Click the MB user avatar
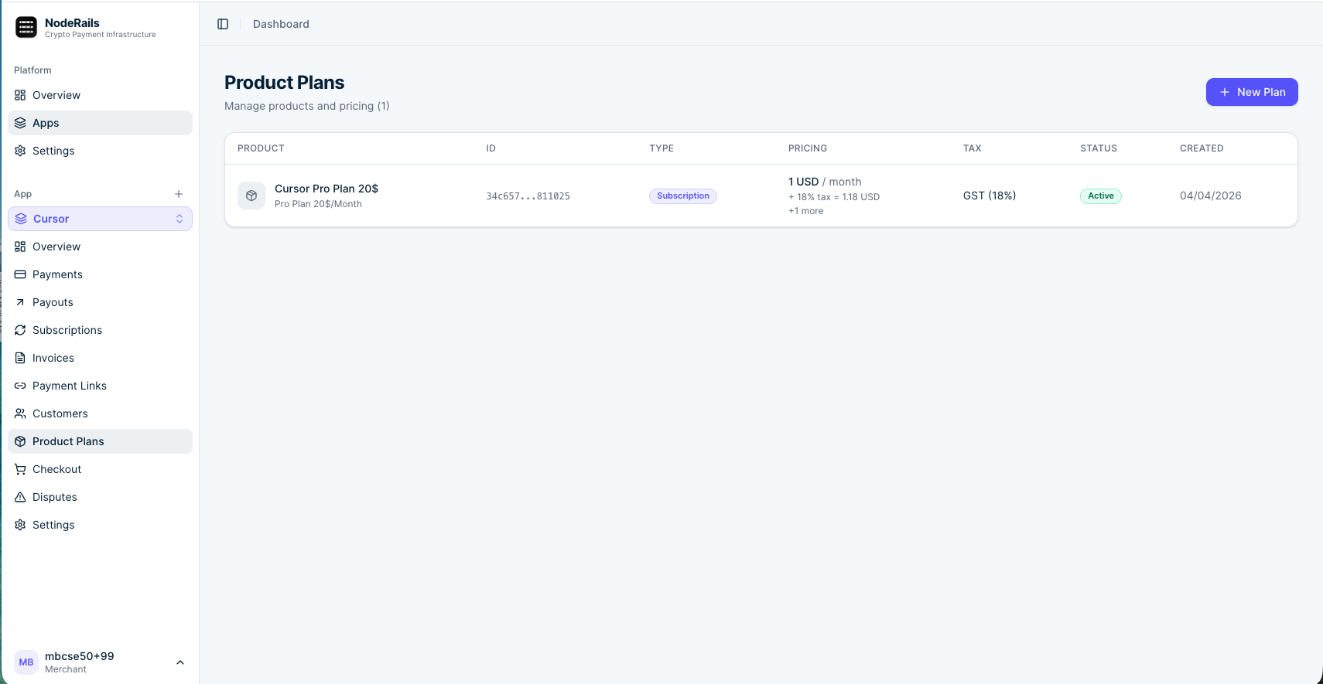The height and width of the screenshot is (684, 1323). (26, 662)
